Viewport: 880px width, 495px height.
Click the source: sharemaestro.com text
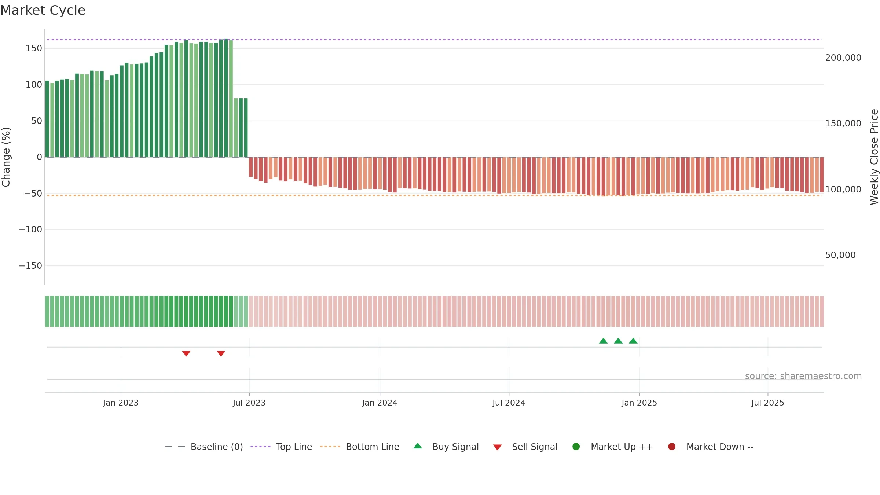(x=803, y=376)
